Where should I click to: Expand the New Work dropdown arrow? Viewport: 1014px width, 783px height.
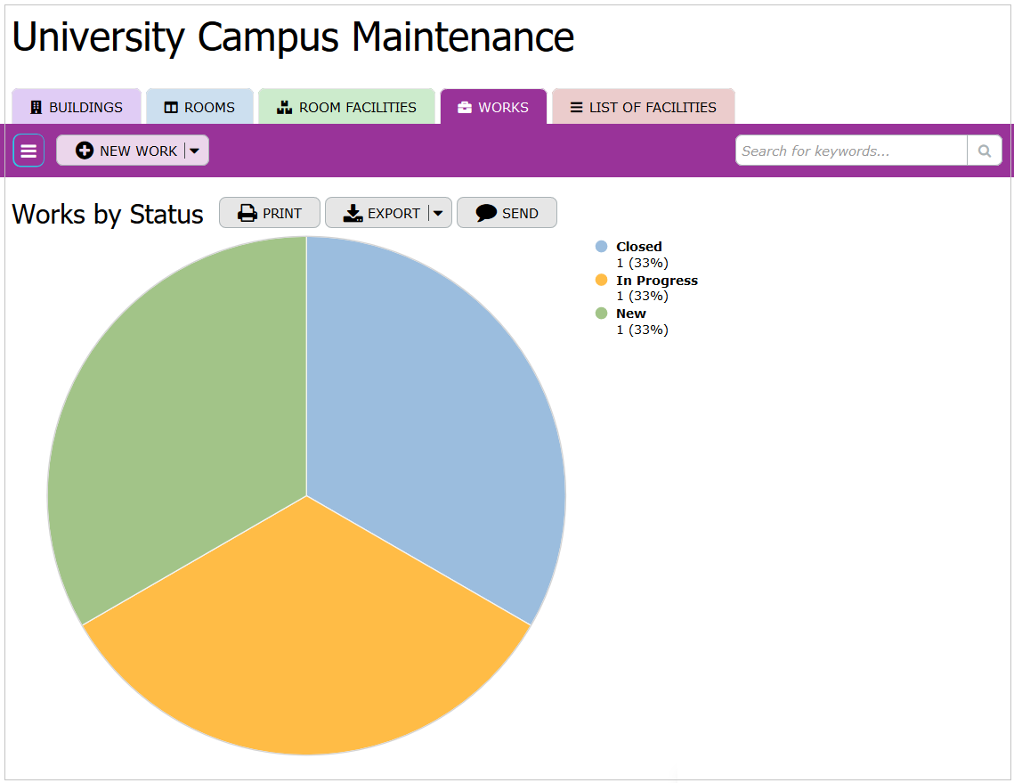(x=195, y=151)
